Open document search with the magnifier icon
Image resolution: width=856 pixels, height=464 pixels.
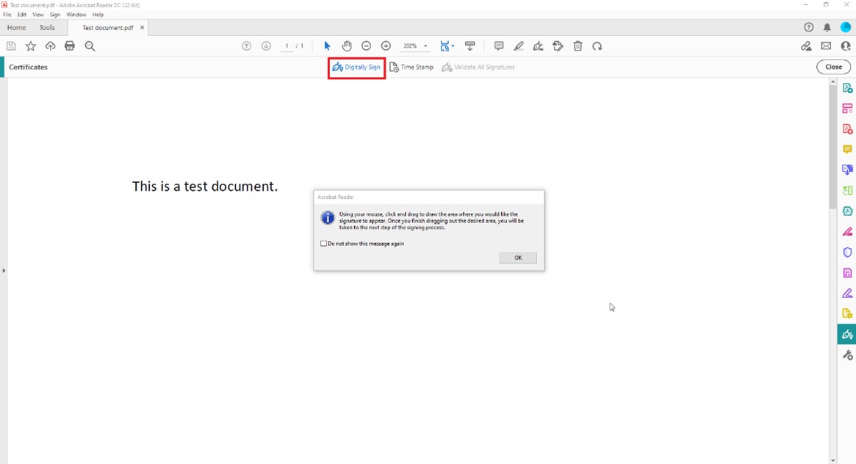click(90, 46)
